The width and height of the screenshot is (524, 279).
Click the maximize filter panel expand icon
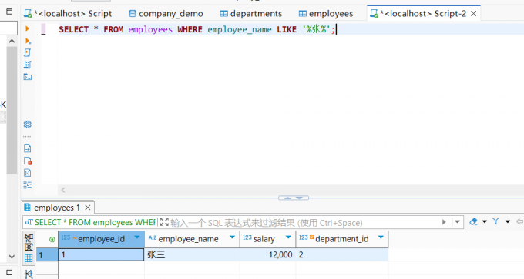tap(164, 222)
